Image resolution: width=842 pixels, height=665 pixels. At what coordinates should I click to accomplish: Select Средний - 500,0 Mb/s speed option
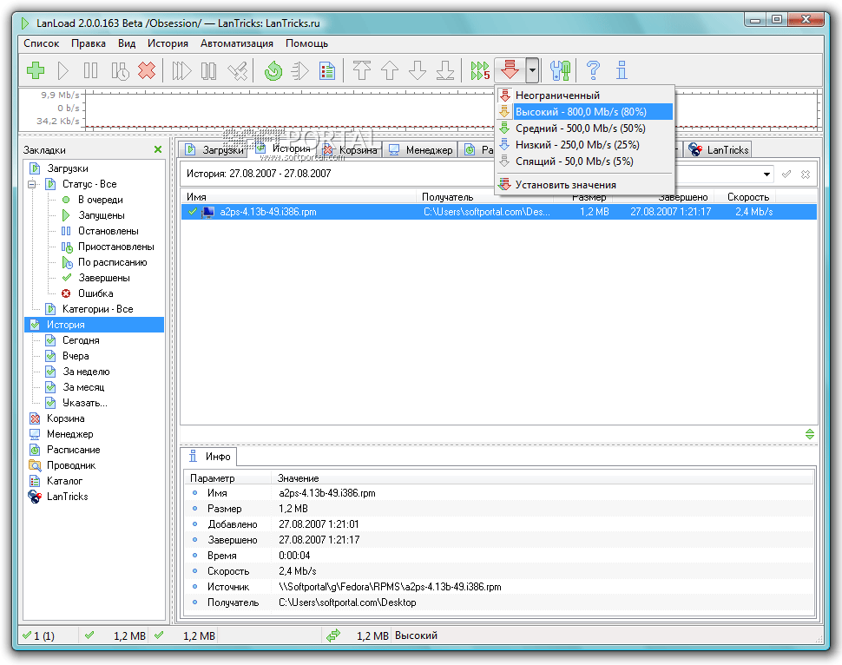click(584, 128)
